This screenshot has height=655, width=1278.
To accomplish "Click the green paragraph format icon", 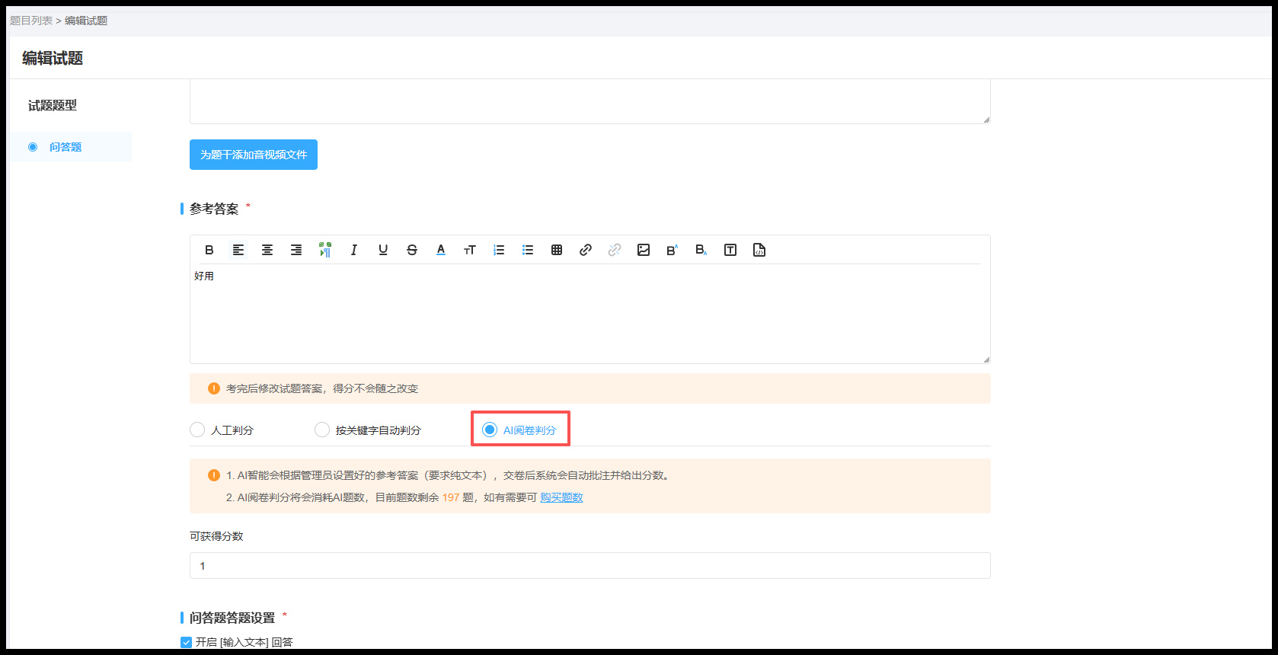I will [x=325, y=250].
